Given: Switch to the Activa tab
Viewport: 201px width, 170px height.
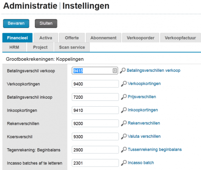Looking at the screenshot, I should 46,38.
